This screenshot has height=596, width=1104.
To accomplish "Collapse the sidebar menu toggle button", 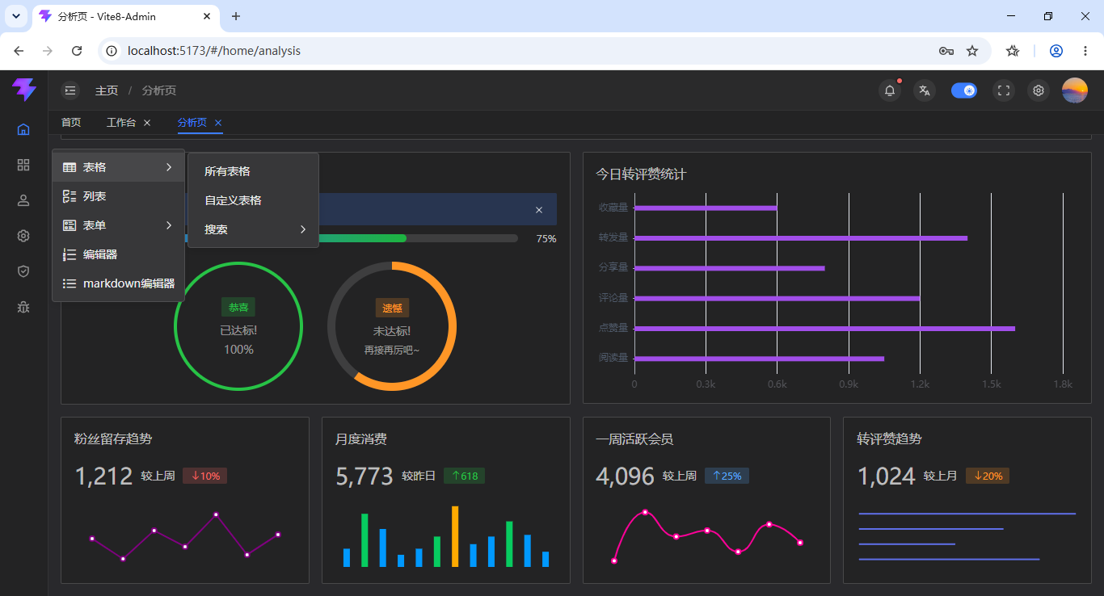I will (71, 90).
